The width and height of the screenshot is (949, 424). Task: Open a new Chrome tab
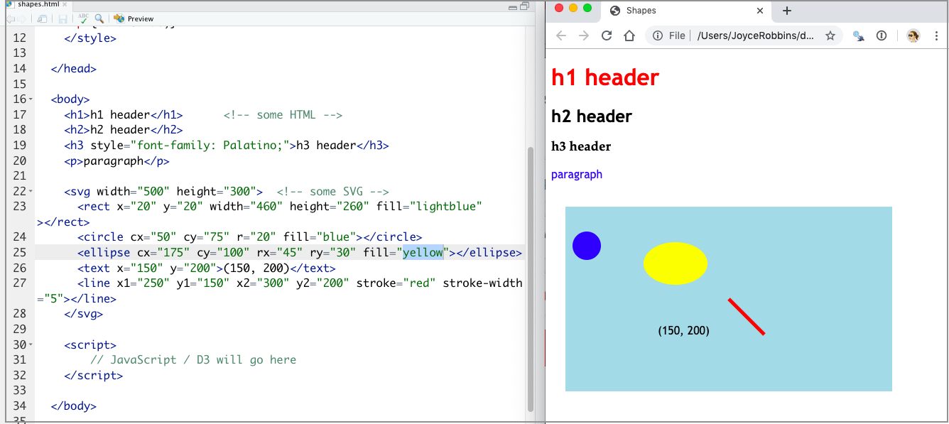787,11
